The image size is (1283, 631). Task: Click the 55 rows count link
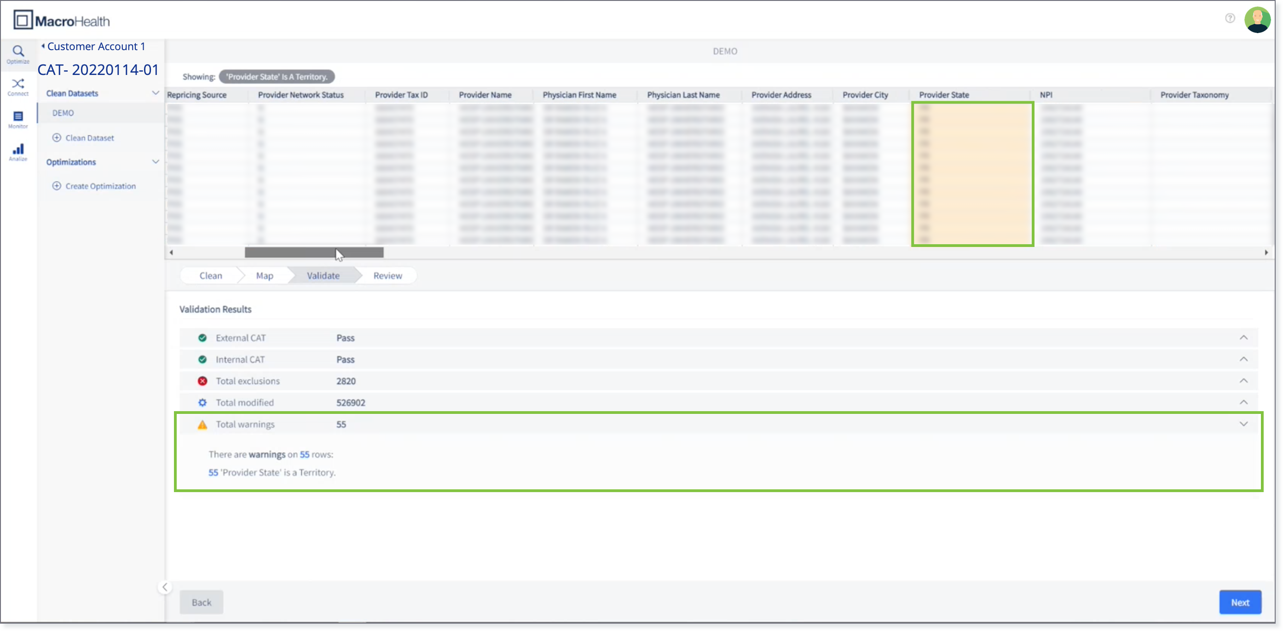pyautogui.click(x=304, y=454)
